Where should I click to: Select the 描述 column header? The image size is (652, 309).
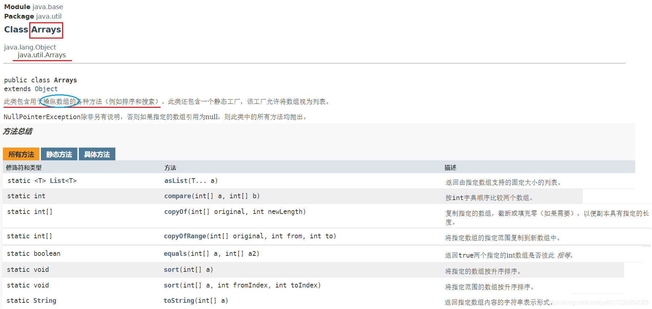(450, 168)
